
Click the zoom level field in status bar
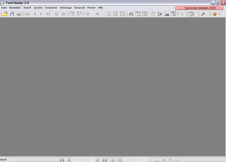tap(134, 160)
